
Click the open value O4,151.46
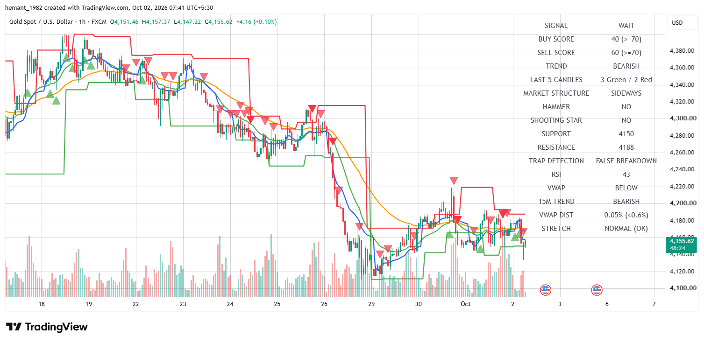coord(124,22)
